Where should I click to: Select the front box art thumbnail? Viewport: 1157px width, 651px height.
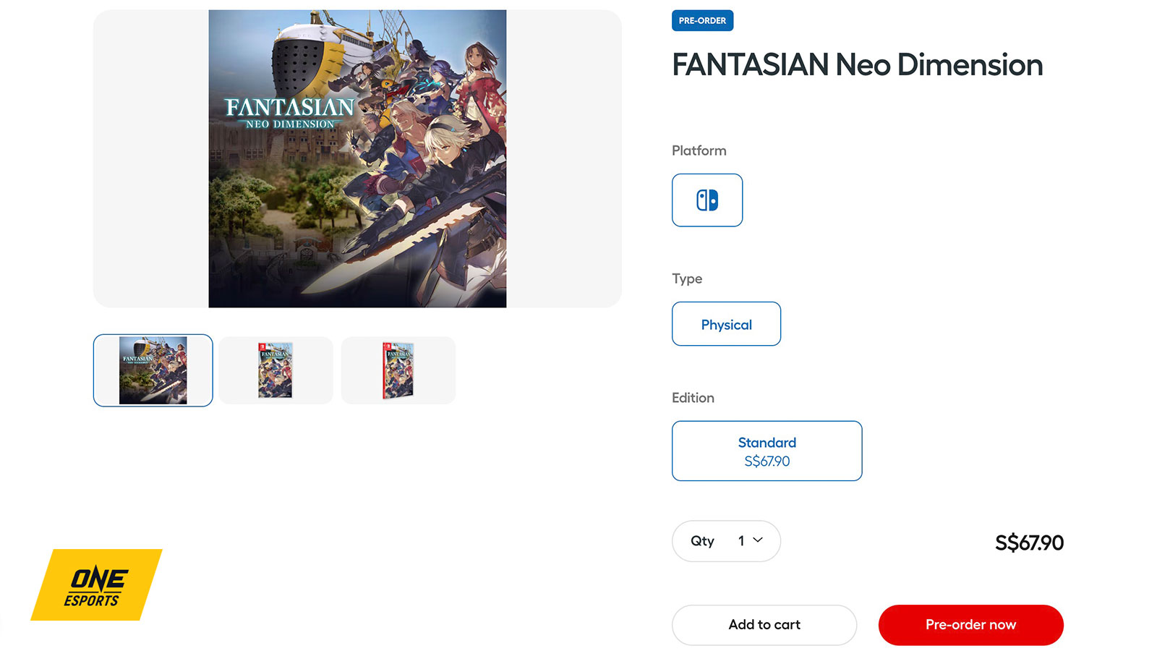(276, 370)
